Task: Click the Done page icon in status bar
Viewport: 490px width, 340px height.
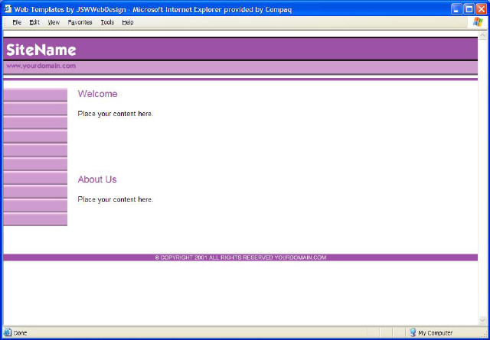Action: pos(8,333)
